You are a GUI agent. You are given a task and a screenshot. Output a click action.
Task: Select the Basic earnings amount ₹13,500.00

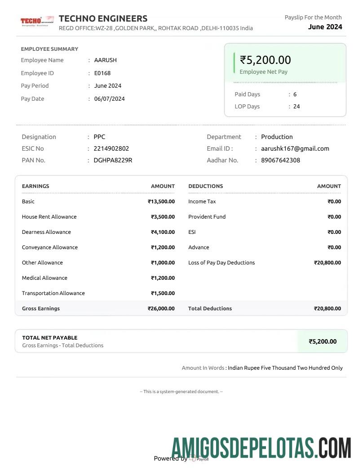pos(161,201)
